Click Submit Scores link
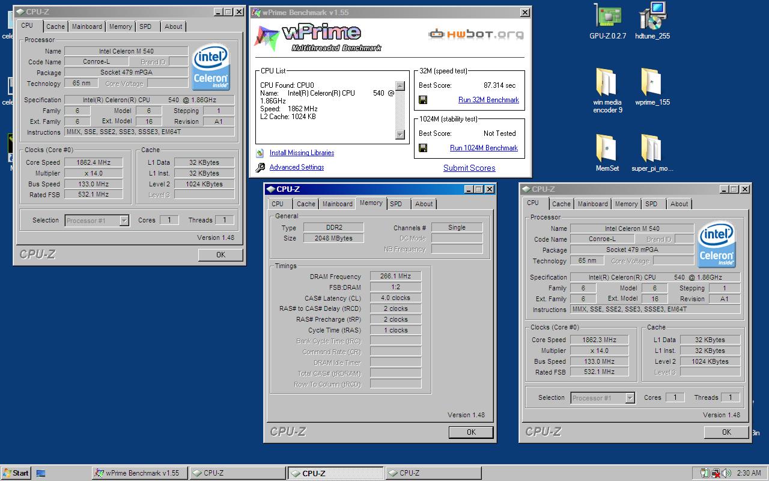The image size is (769, 481). [469, 168]
